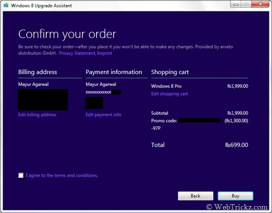Image resolution: width=272 pixels, height=213 pixels.
Task: Click the Windows 8 Pro cart item
Action: click(x=166, y=86)
